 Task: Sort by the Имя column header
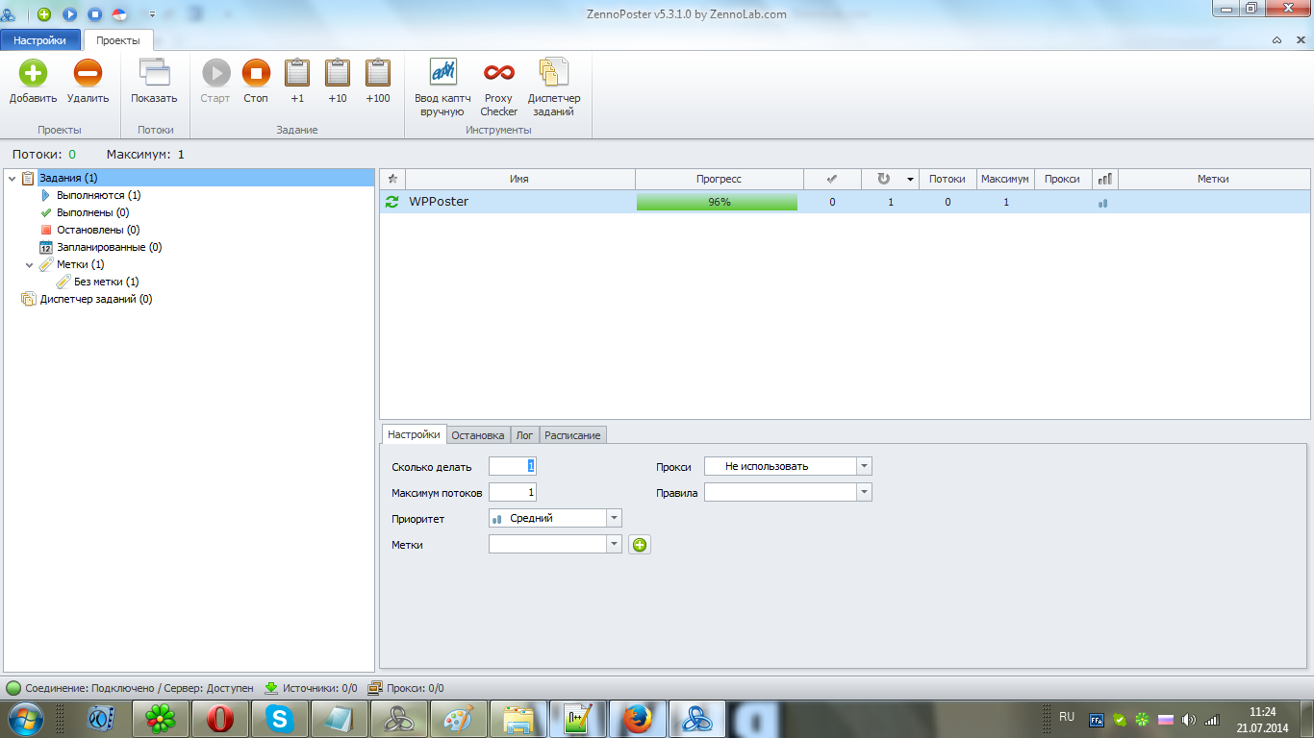519,179
